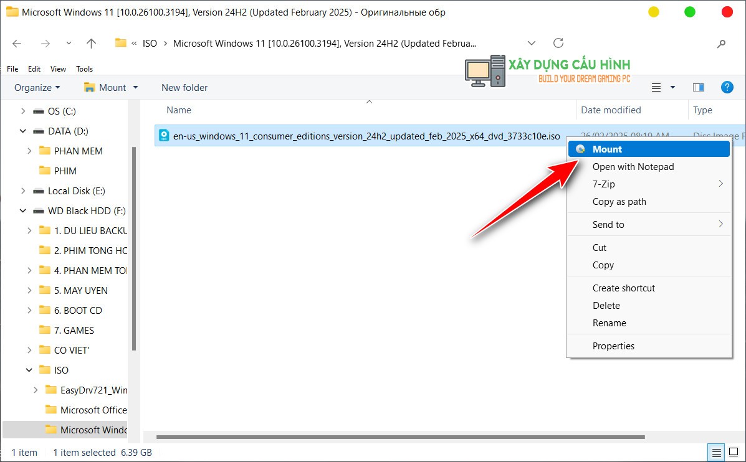Select the Microsoft Windows folder in tree
The image size is (746, 462).
93,431
